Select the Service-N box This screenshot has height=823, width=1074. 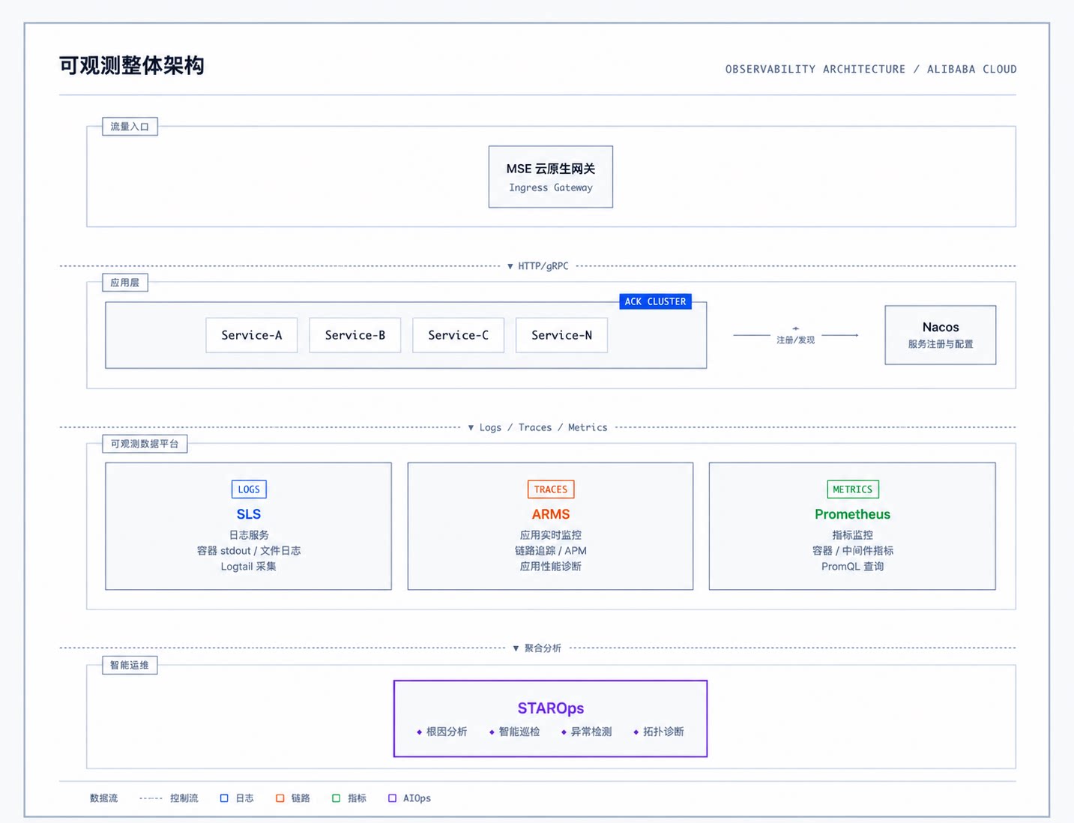pyautogui.click(x=561, y=335)
